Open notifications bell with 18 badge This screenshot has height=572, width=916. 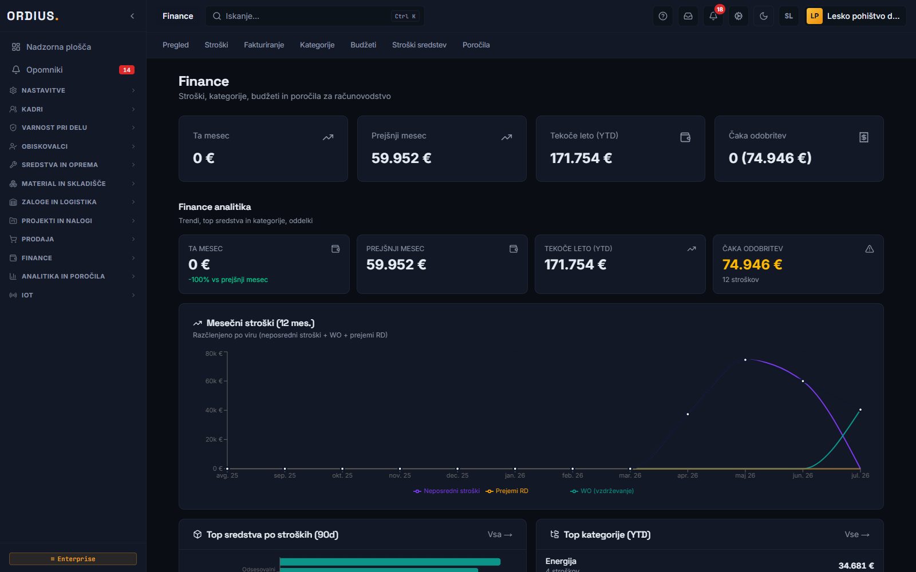713,16
